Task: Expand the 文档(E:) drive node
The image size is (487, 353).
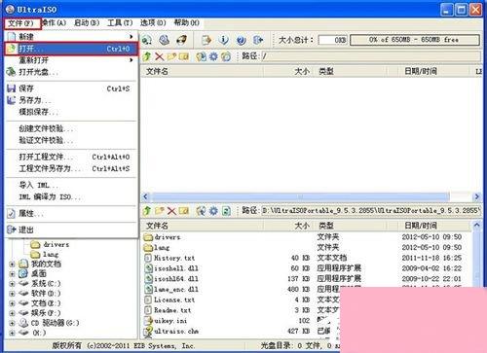Action: [x=12, y=303]
